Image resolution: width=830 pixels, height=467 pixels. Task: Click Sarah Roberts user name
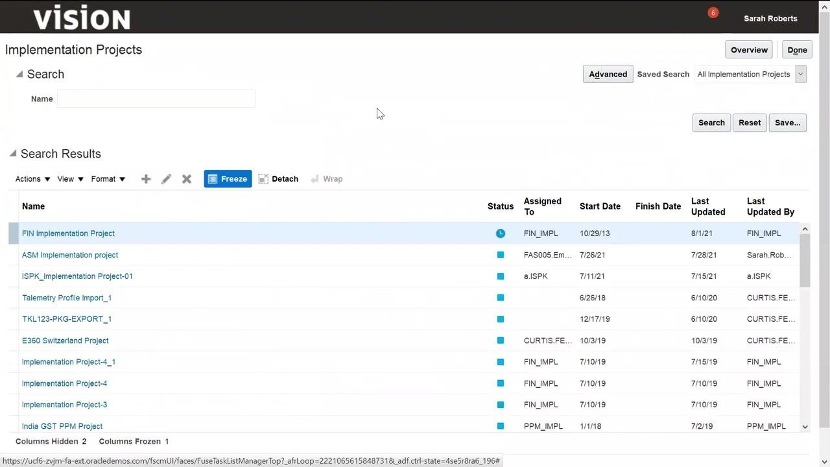tap(770, 18)
